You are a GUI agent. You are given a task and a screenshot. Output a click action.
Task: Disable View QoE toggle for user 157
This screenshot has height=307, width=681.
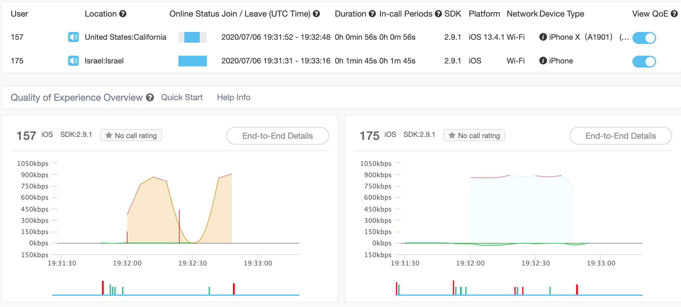645,38
